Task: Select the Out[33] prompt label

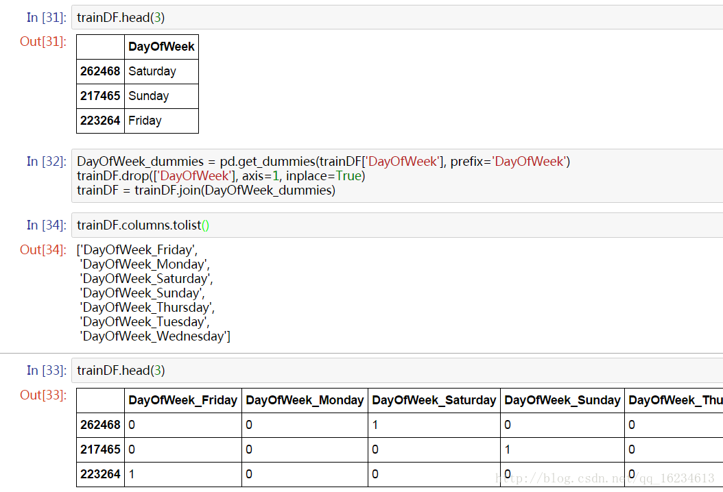Action: tap(43, 395)
